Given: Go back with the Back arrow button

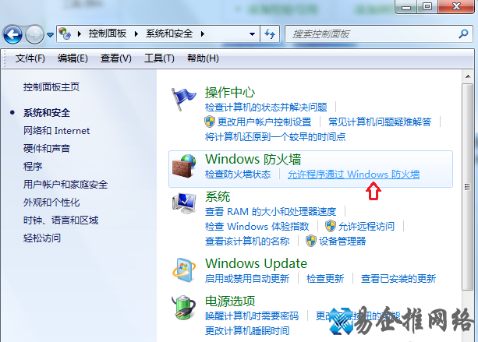Looking at the screenshot, I should [12, 34].
